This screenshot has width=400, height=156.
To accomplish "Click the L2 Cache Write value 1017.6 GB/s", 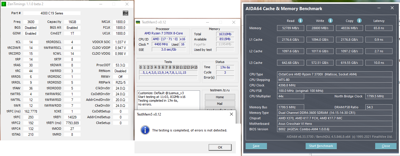I will click(320, 51).
